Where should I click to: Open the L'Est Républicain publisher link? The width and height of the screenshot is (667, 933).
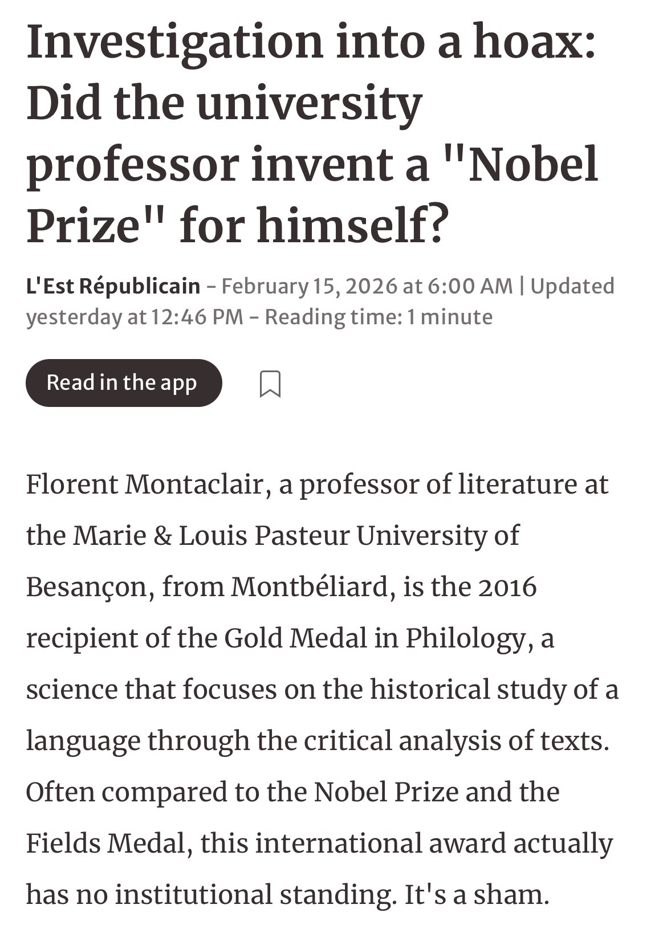pyautogui.click(x=113, y=286)
